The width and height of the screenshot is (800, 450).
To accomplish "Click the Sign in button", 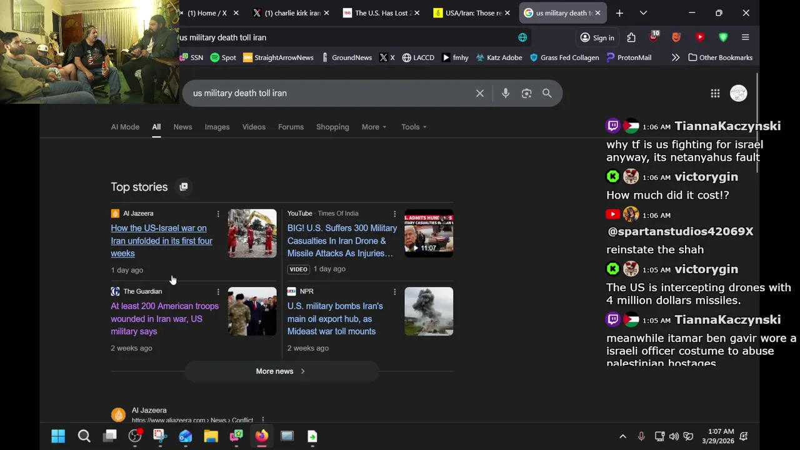I will 597,37.
